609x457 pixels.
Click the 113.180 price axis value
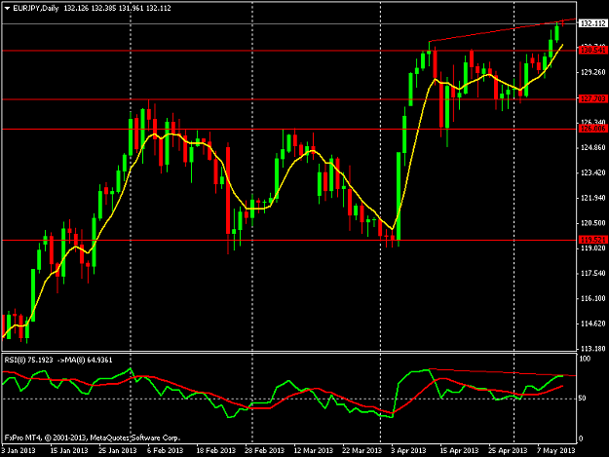click(x=593, y=349)
